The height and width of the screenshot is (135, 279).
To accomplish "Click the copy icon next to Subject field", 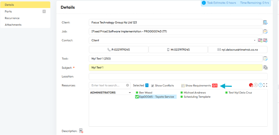I will [265, 67].
